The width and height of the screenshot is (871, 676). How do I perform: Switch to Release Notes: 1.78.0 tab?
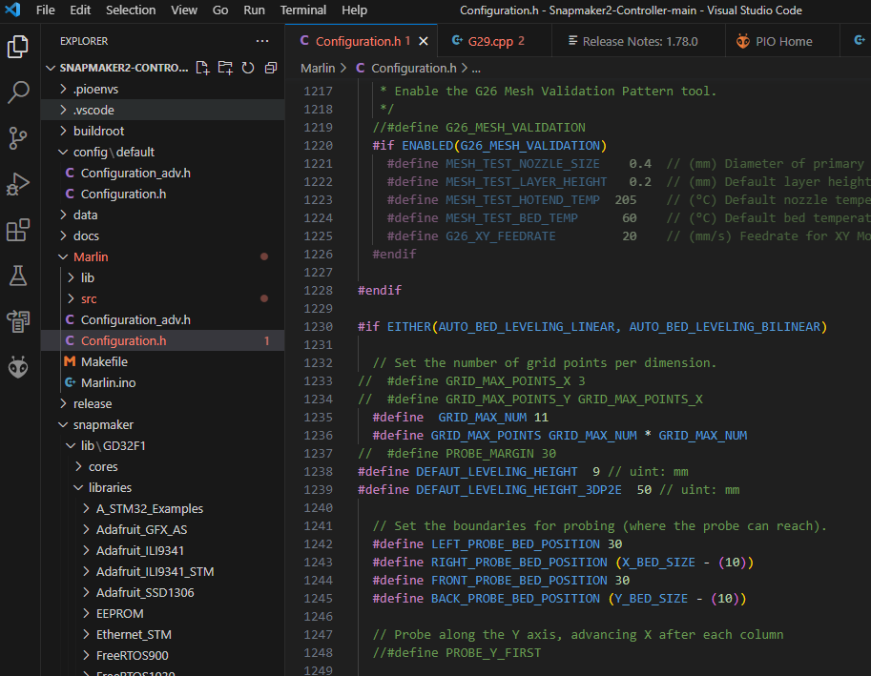(x=639, y=42)
